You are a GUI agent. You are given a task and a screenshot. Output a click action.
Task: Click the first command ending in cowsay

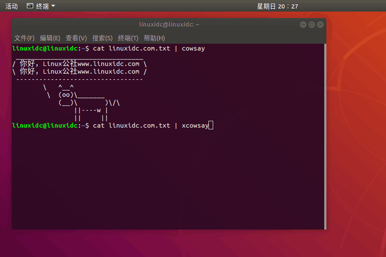tap(149, 48)
